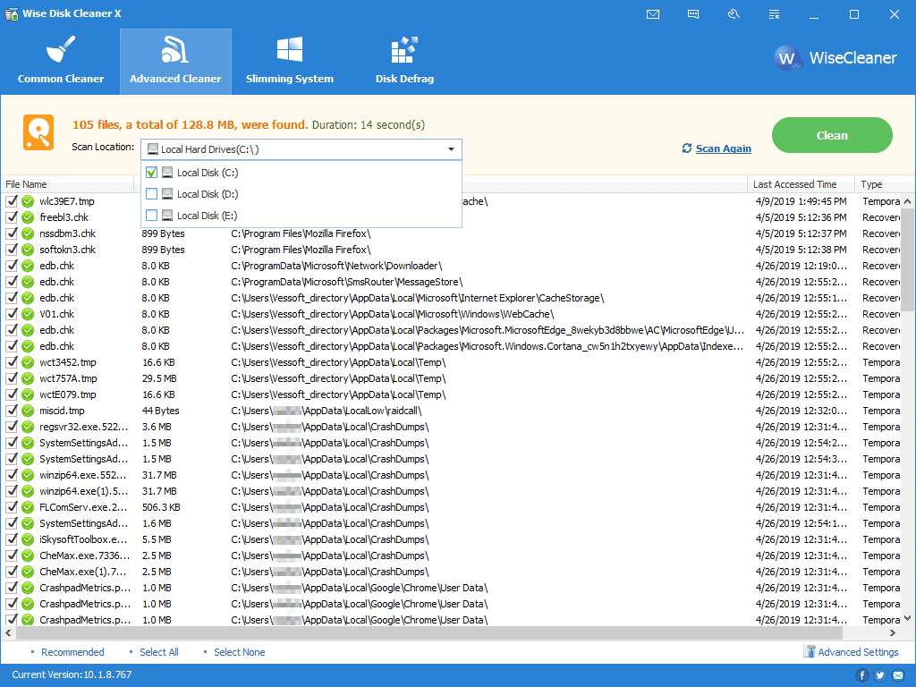Check the Local Disk (D:) checkbox
The width and height of the screenshot is (916, 687).
point(151,194)
